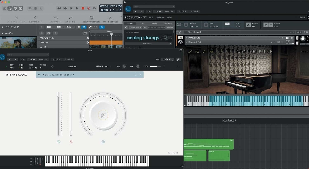This screenshot has height=169, width=309.
Task: Click the Track Zoom toolbar icon
Action: click(x=36, y=18)
